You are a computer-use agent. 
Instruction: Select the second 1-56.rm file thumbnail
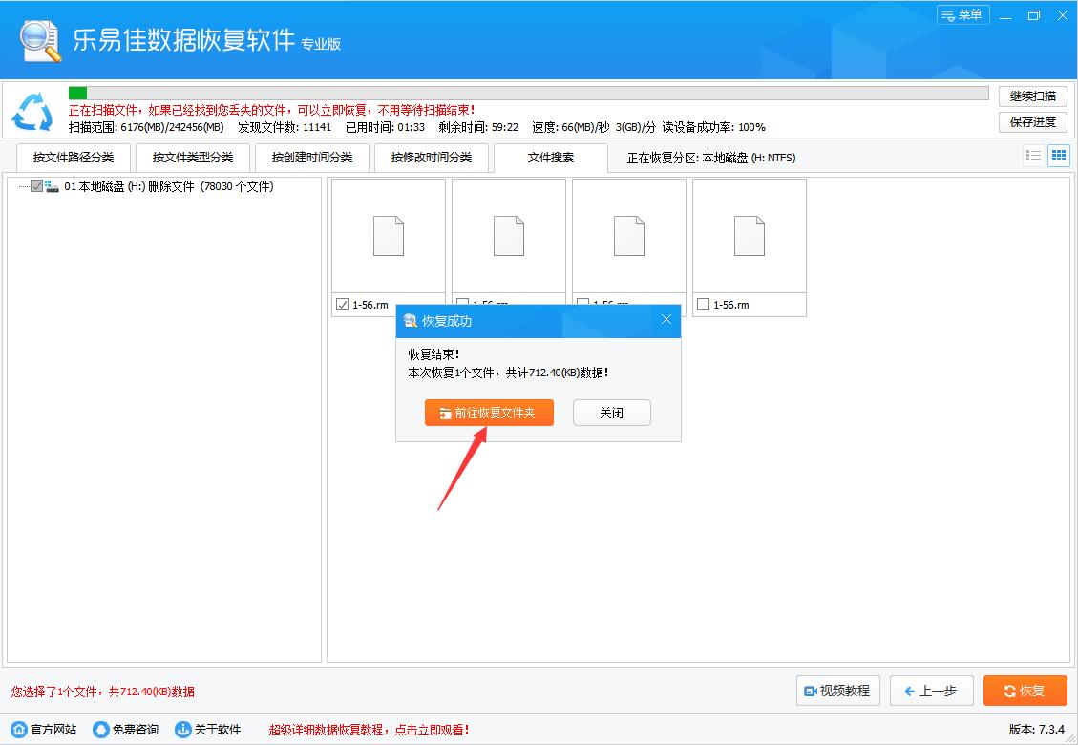[x=508, y=236]
